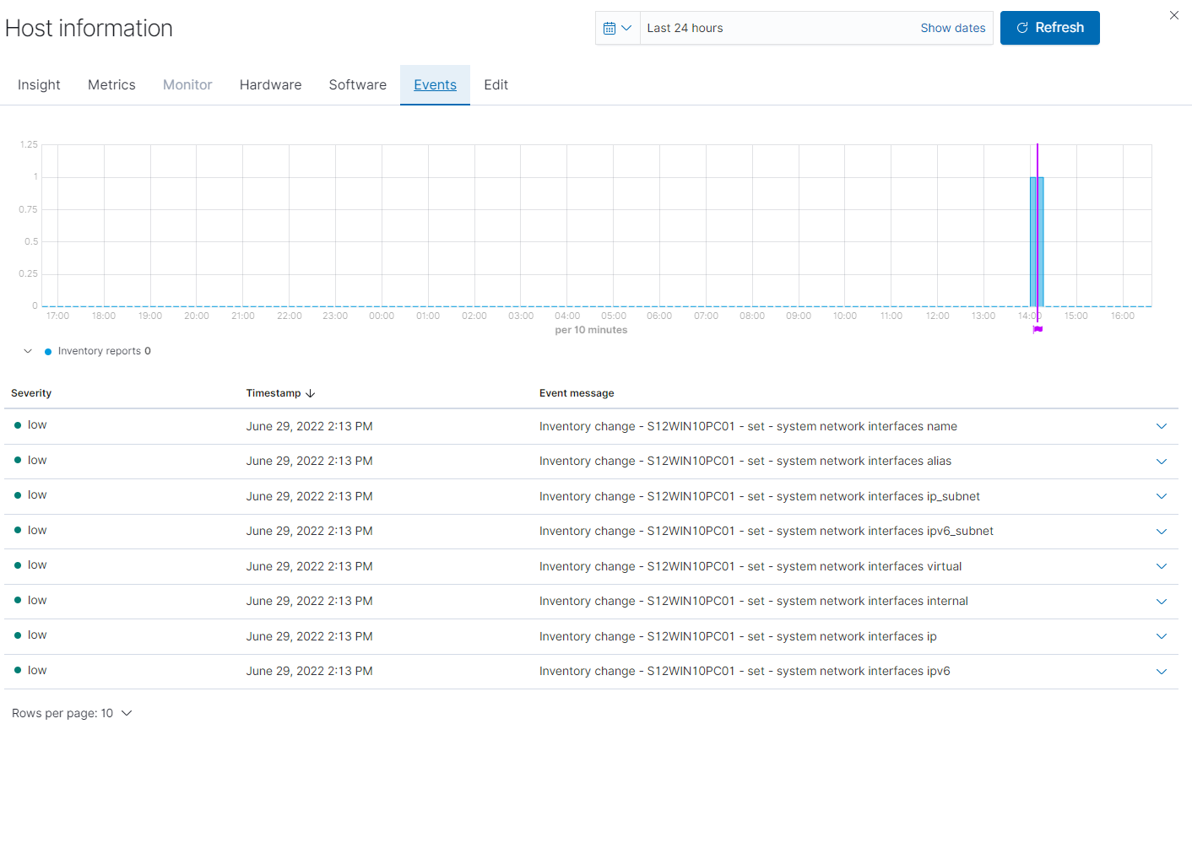Image resolution: width=1192 pixels, height=859 pixels.
Task: Expand the interfaces ipv6_subnet event row
Action: click(1161, 532)
